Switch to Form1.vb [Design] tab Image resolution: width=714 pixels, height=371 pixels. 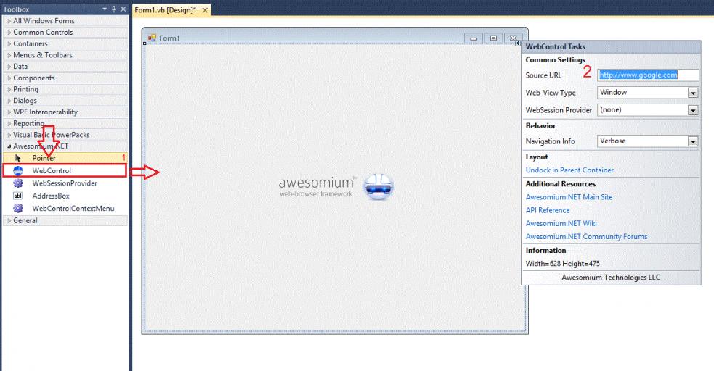click(166, 10)
